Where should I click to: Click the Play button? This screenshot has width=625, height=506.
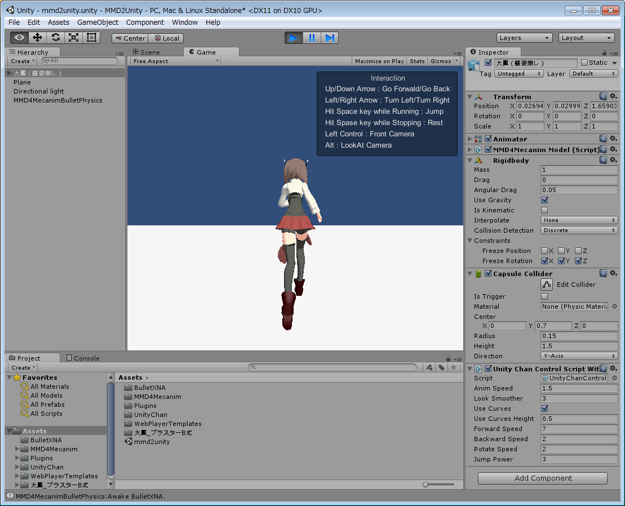(294, 38)
